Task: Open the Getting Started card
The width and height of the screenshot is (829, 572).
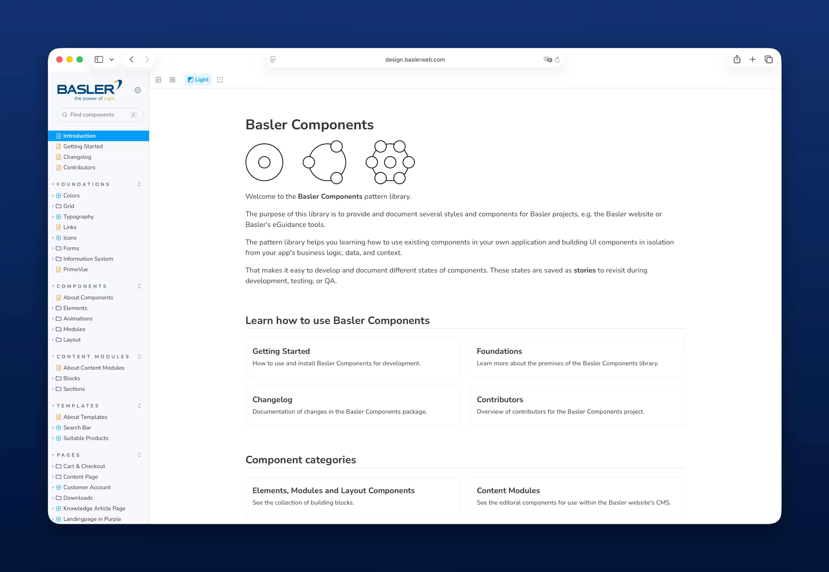Action: tap(353, 357)
